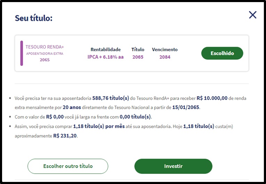The height and width of the screenshot is (184, 266).
Task: Click the IPCA + 6.18% aa rentabilidade value
Action: click(x=105, y=57)
